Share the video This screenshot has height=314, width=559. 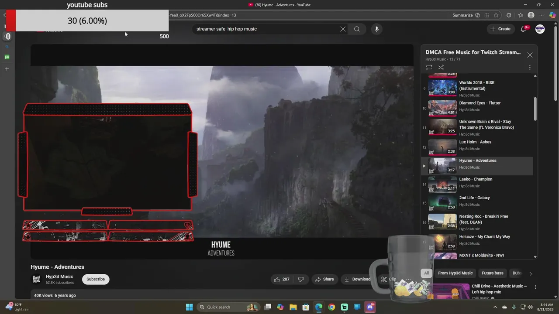click(x=324, y=279)
